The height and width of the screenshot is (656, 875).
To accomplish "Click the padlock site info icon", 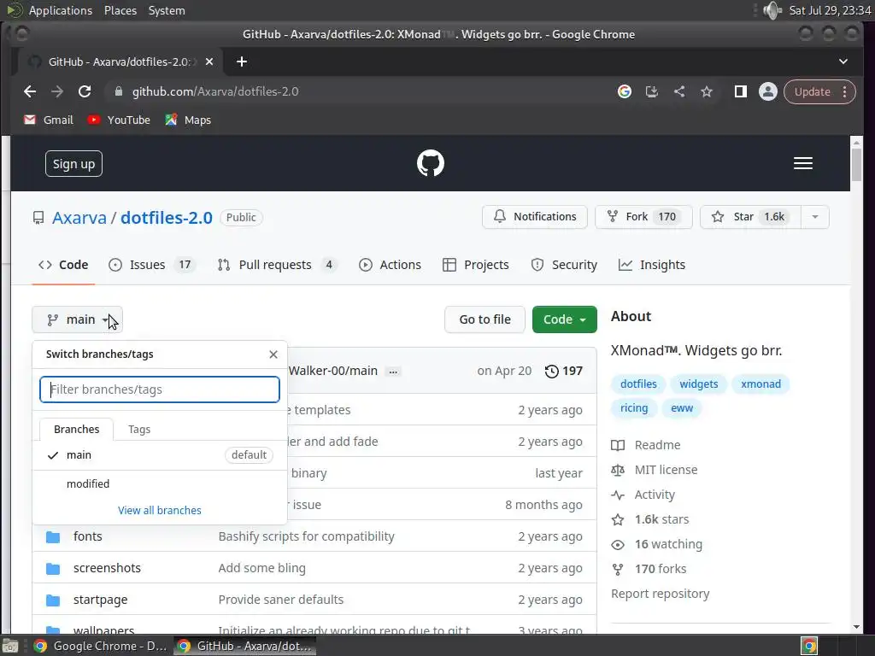I will 118,91.
